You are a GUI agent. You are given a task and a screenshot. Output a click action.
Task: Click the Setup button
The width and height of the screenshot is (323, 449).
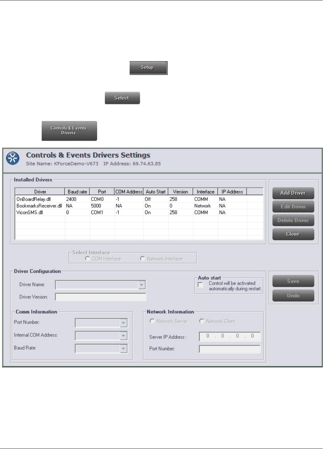[148, 68]
